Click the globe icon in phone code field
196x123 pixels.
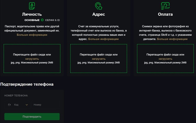pos(9,105)
